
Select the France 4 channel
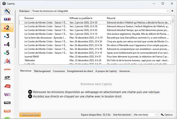7,44
